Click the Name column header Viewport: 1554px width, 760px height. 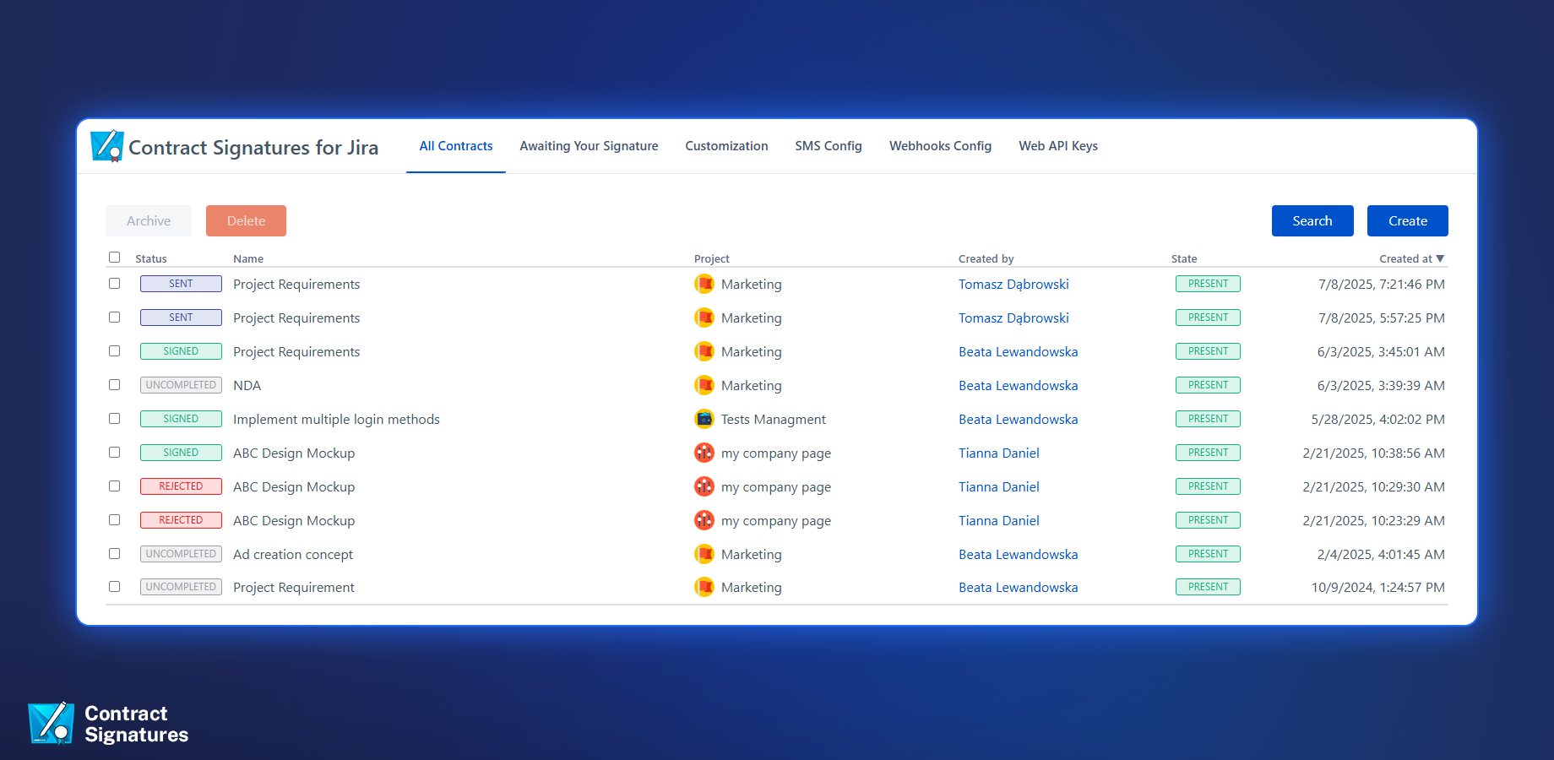pos(248,258)
